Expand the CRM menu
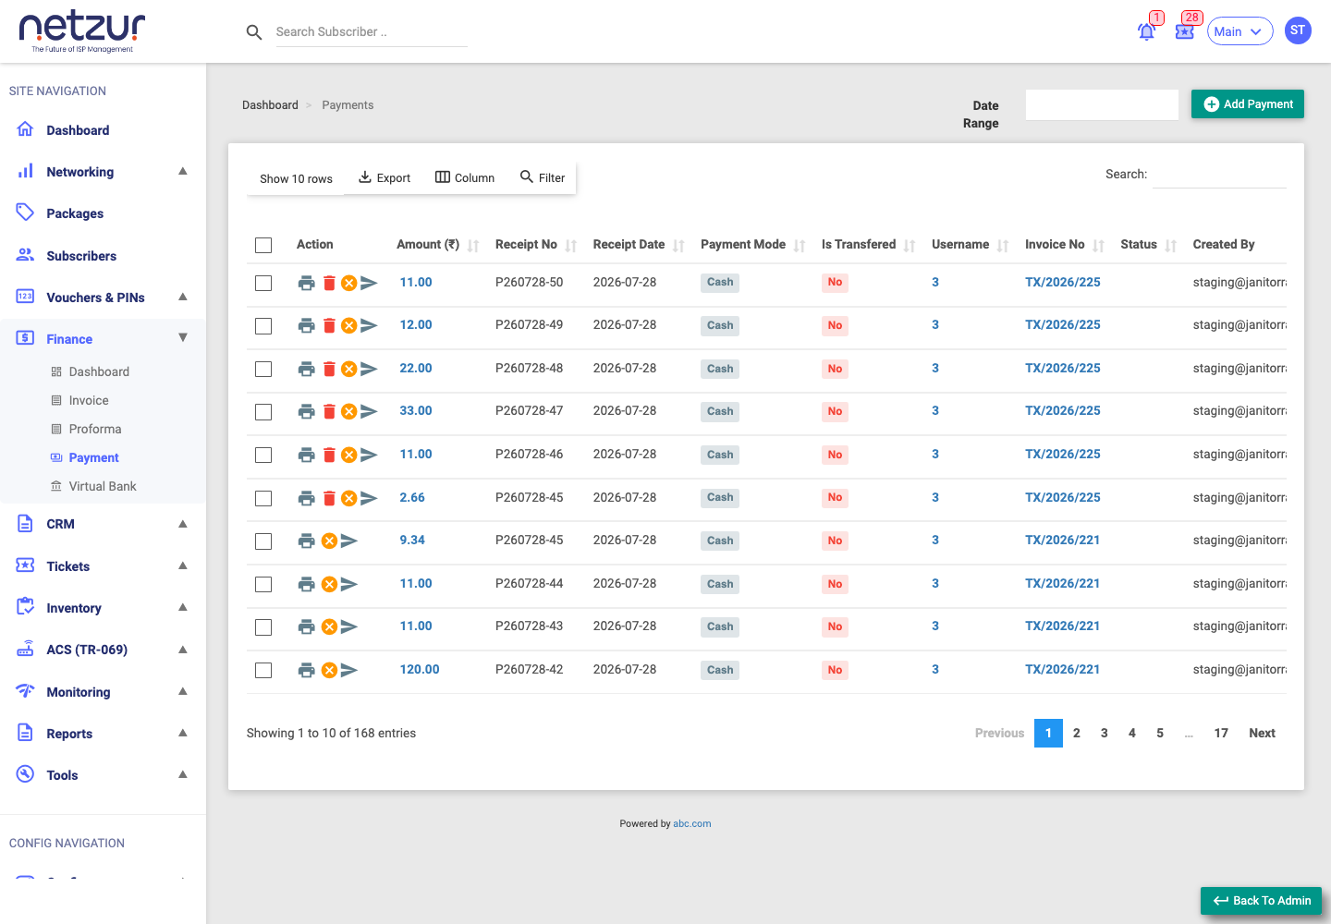 click(103, 524)
